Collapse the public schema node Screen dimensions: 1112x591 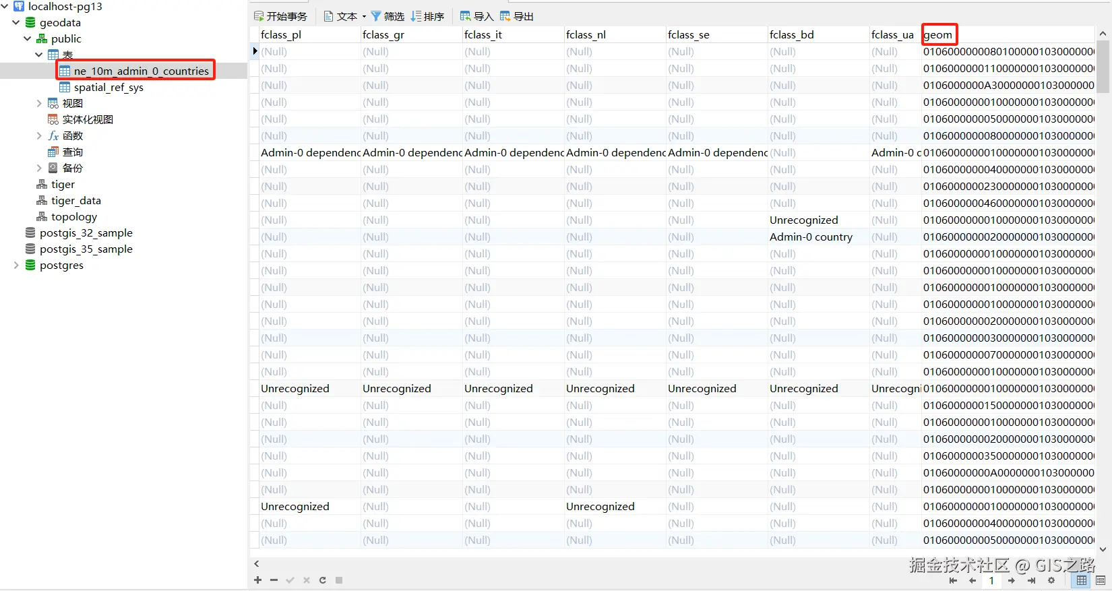click(28, 38)
